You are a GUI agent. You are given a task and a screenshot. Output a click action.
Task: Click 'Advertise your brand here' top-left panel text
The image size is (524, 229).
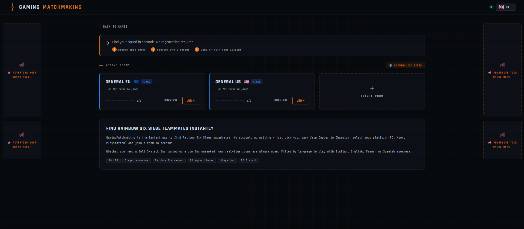[22, 75]
